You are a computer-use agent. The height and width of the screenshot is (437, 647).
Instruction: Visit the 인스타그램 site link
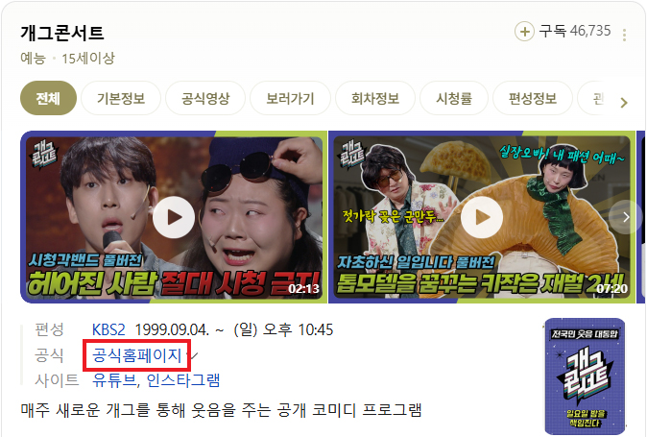[183, 380]
